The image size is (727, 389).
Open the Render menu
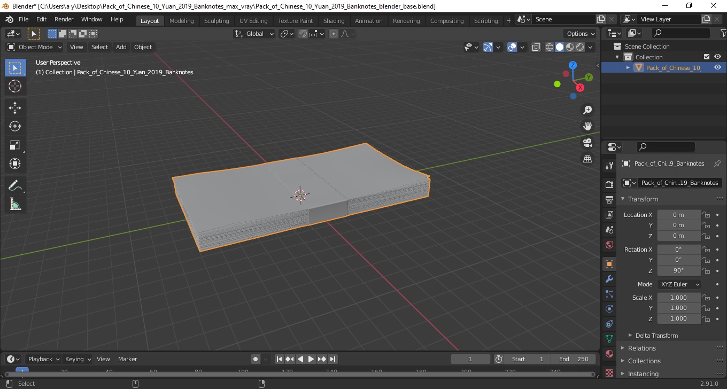coord(64,19)
